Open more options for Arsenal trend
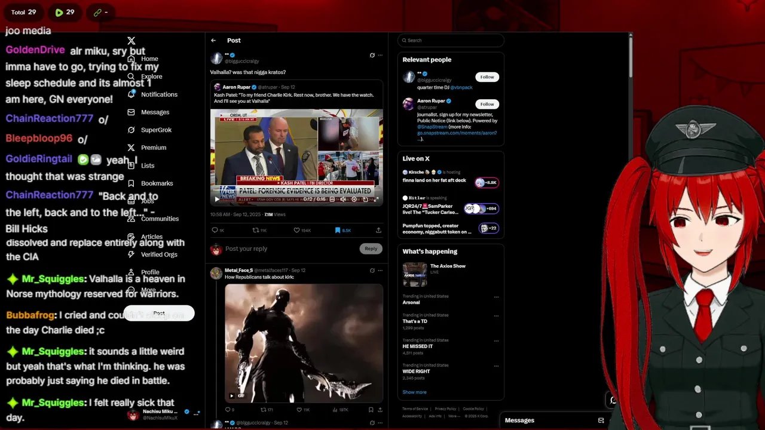765x430 pixels. [496, 297]
